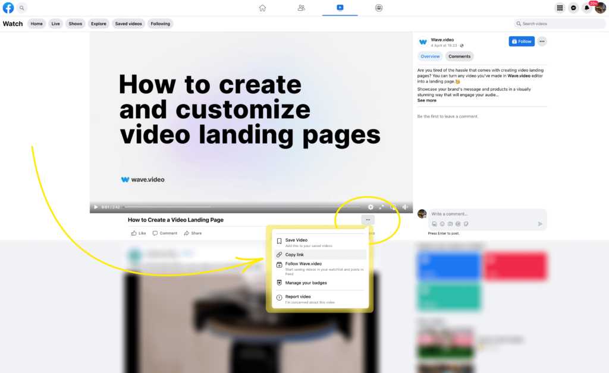The height and width of the screenshot is (373, 609).
Task: Switch to the Shows tab in Watch
Action: coord(76,24)
